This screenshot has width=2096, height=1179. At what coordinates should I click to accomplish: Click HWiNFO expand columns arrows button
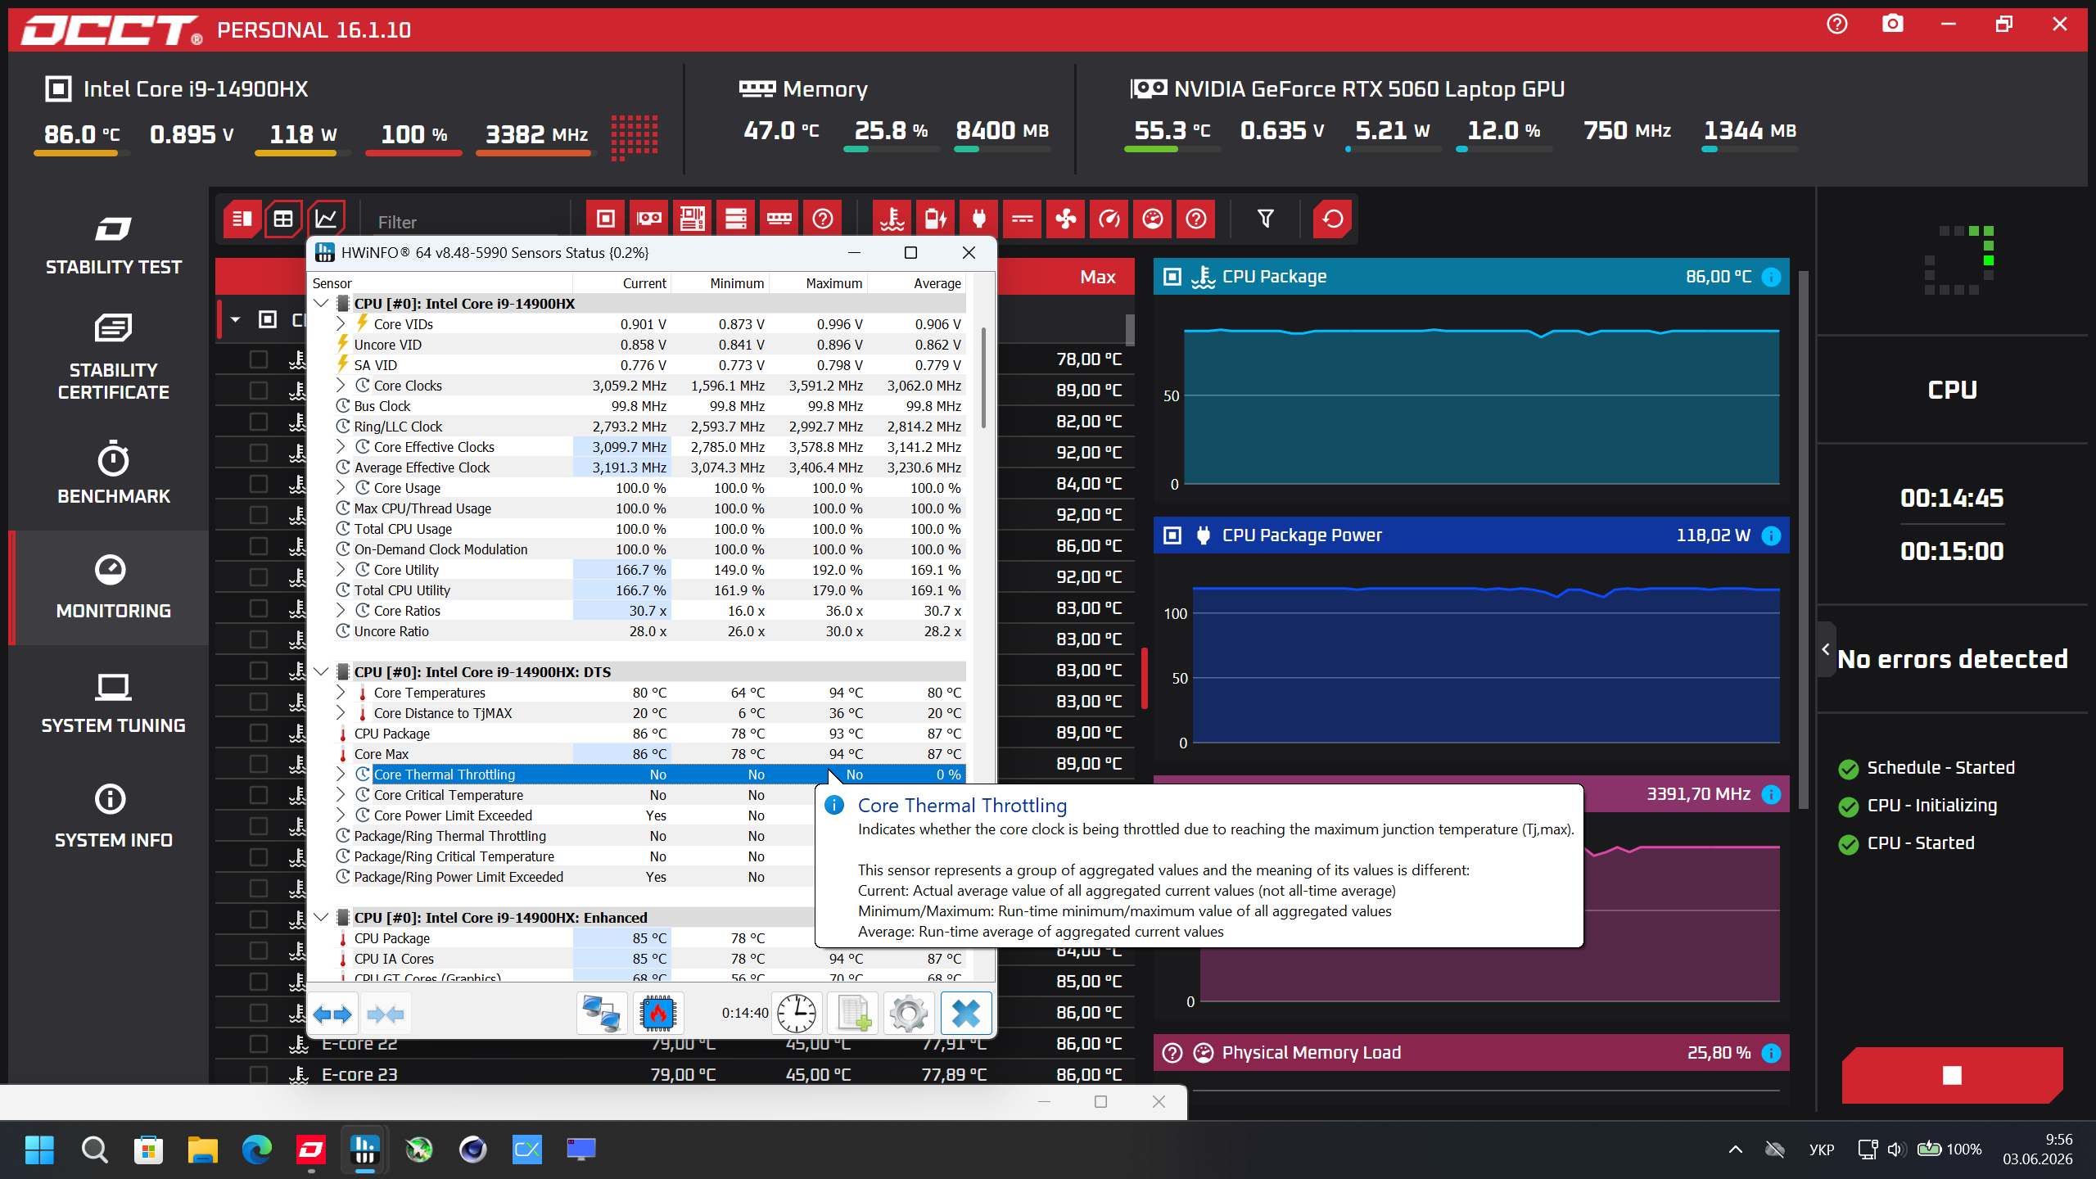coord(333,1014)
